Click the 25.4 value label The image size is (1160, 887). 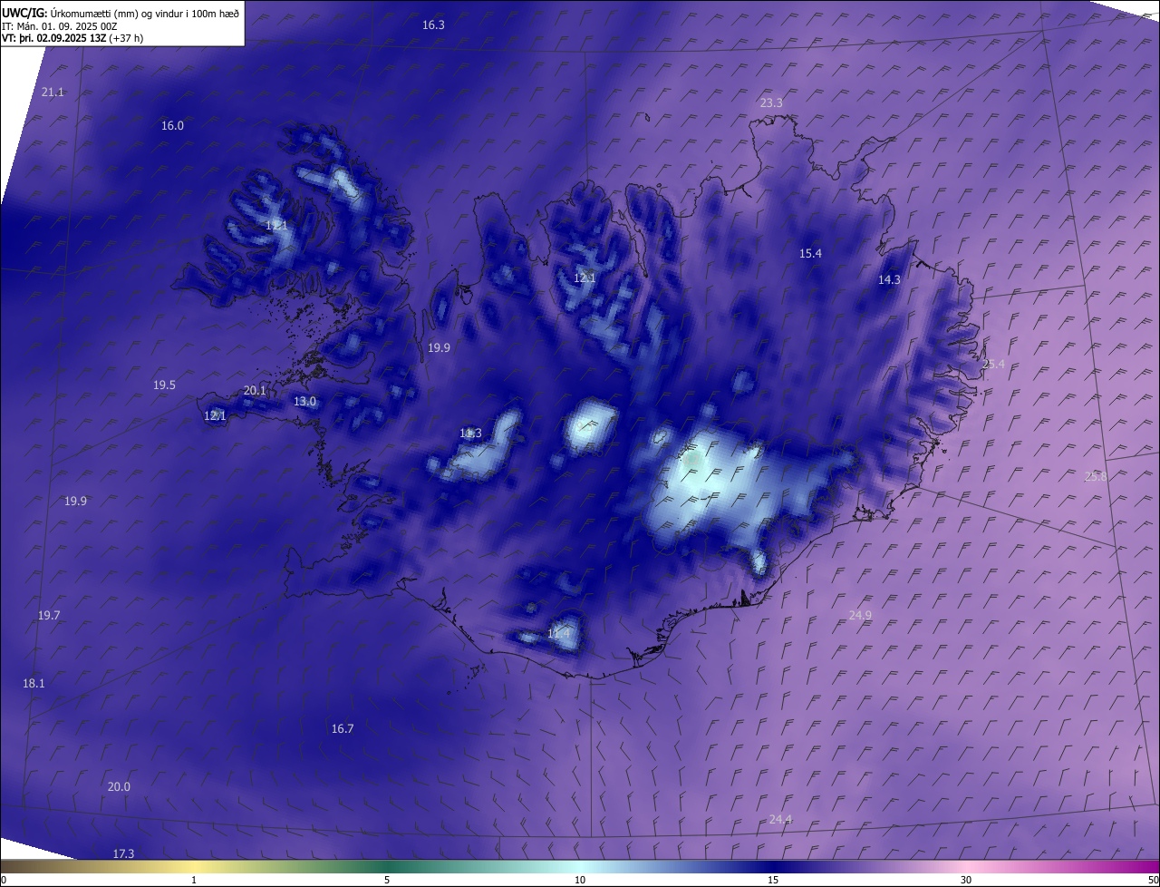click(994, 365)
